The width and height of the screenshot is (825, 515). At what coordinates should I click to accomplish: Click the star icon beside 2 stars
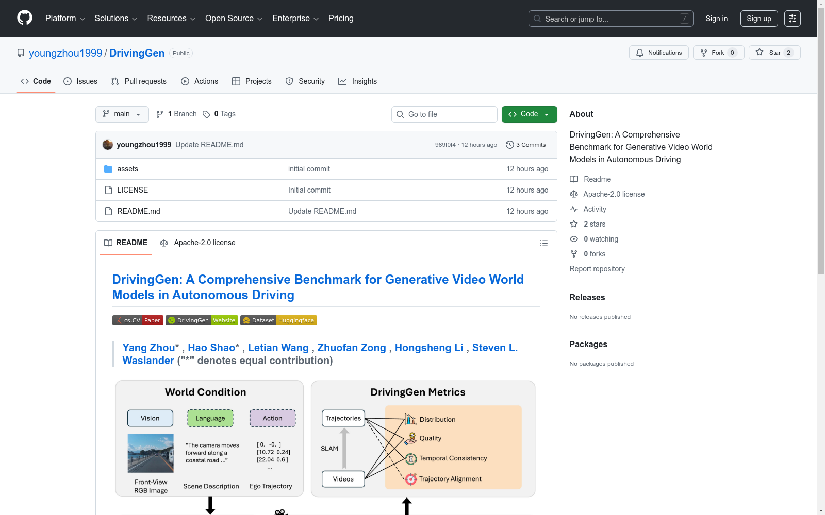[574, 224]
